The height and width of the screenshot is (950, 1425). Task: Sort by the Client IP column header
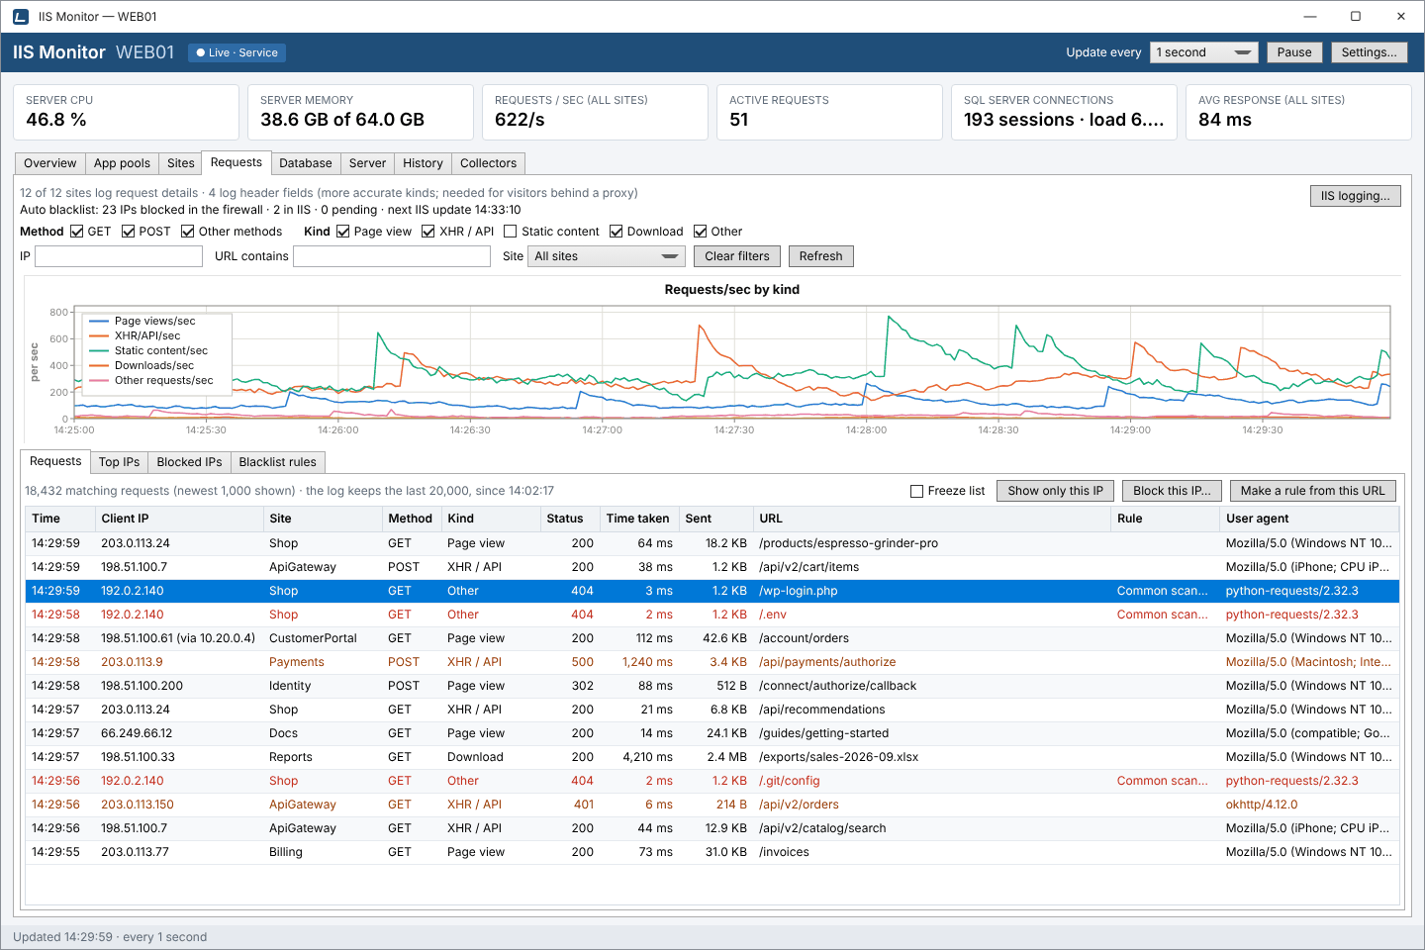179,519
